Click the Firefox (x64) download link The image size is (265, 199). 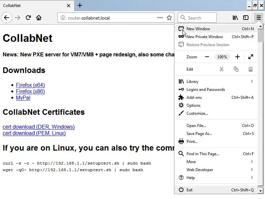(30, 85)
